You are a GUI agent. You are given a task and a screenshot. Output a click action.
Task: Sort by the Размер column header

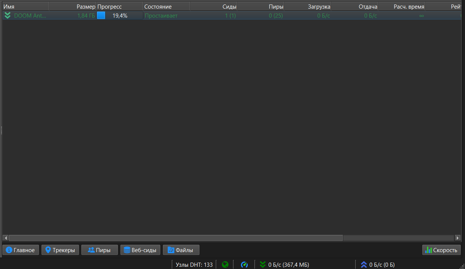pos(73,7)
